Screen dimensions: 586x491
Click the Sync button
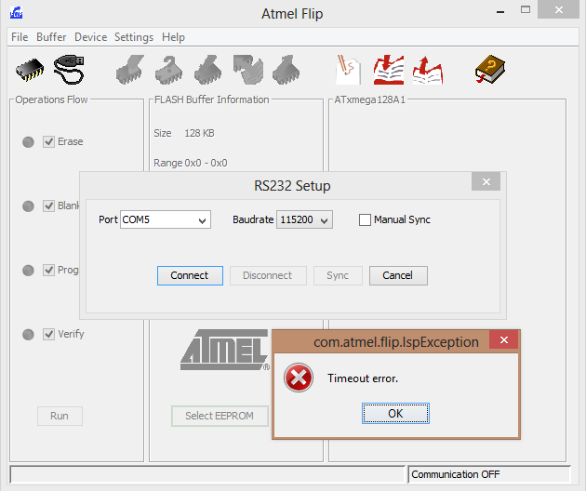click(338, 275)
